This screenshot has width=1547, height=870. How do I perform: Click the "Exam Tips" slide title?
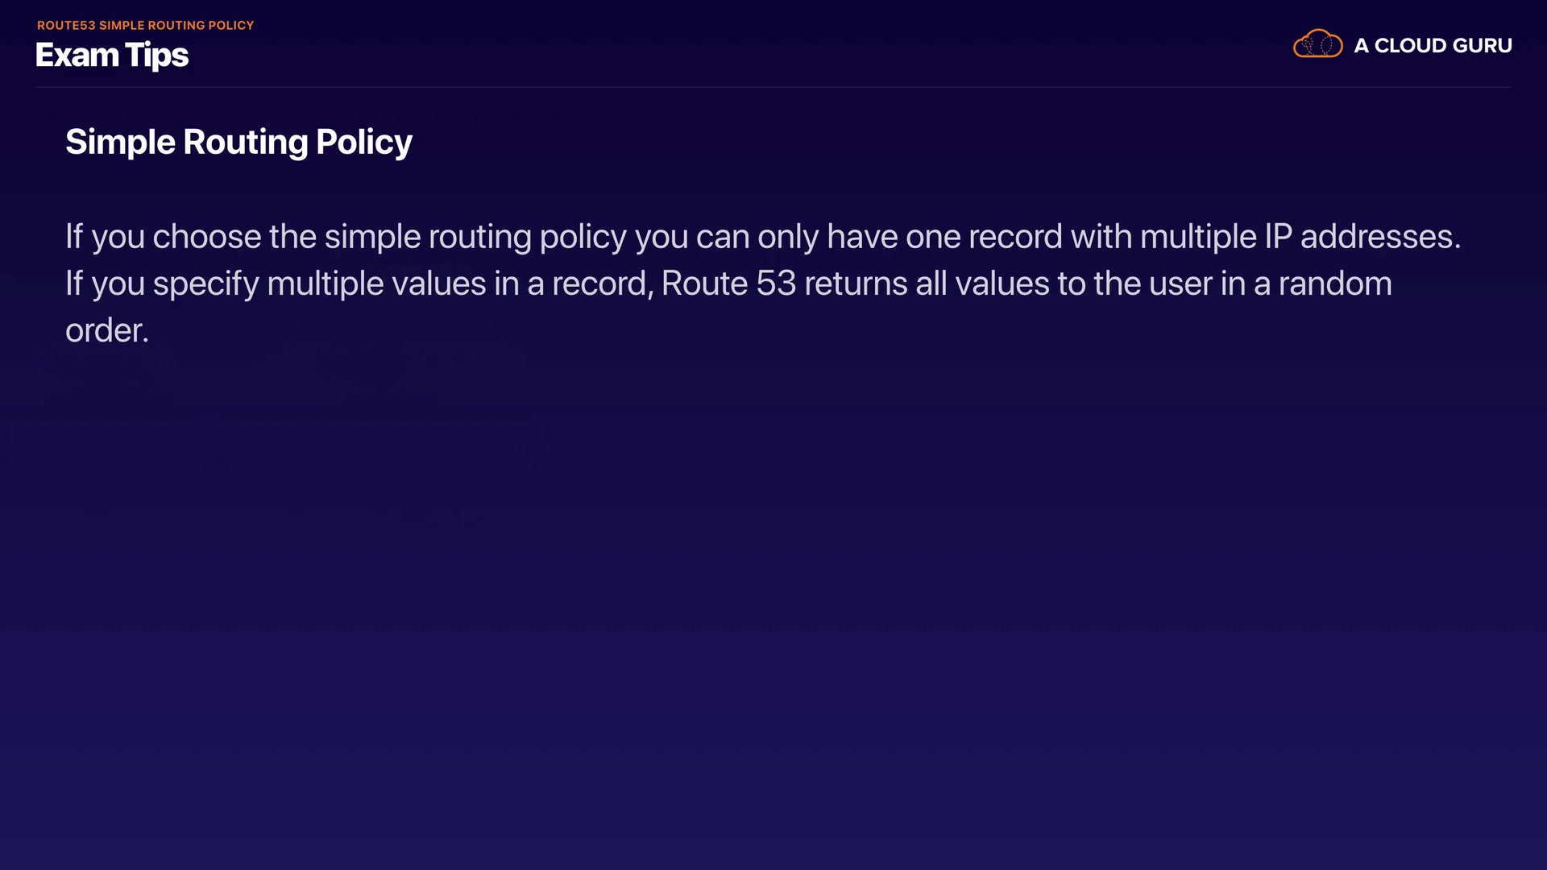112,55
